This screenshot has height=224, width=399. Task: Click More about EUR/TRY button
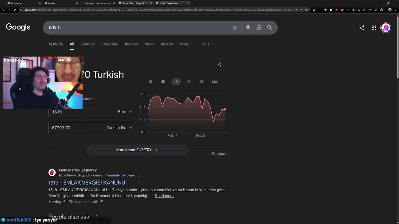137,150
